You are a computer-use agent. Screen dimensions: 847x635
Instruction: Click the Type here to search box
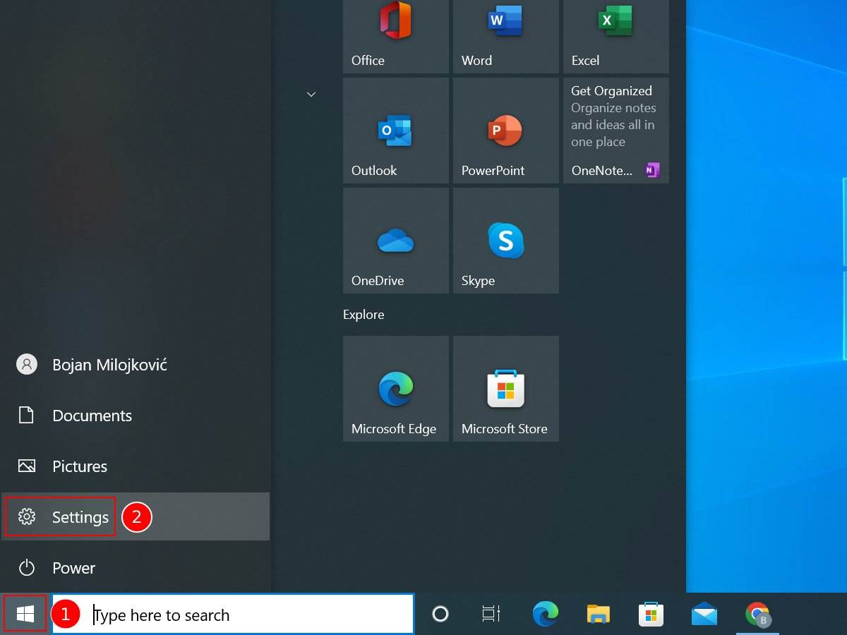point(233,615)
